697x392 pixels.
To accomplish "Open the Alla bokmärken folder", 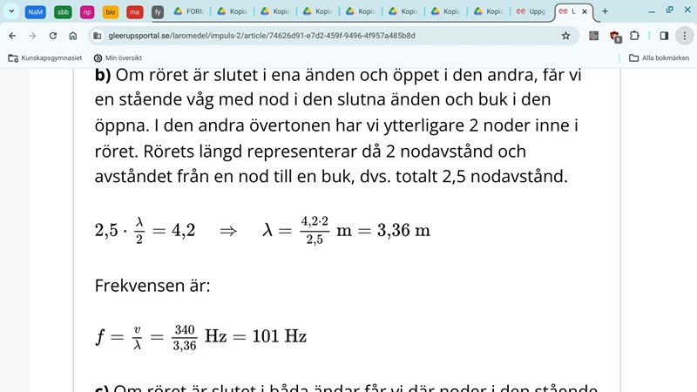I will coord(659,57).
